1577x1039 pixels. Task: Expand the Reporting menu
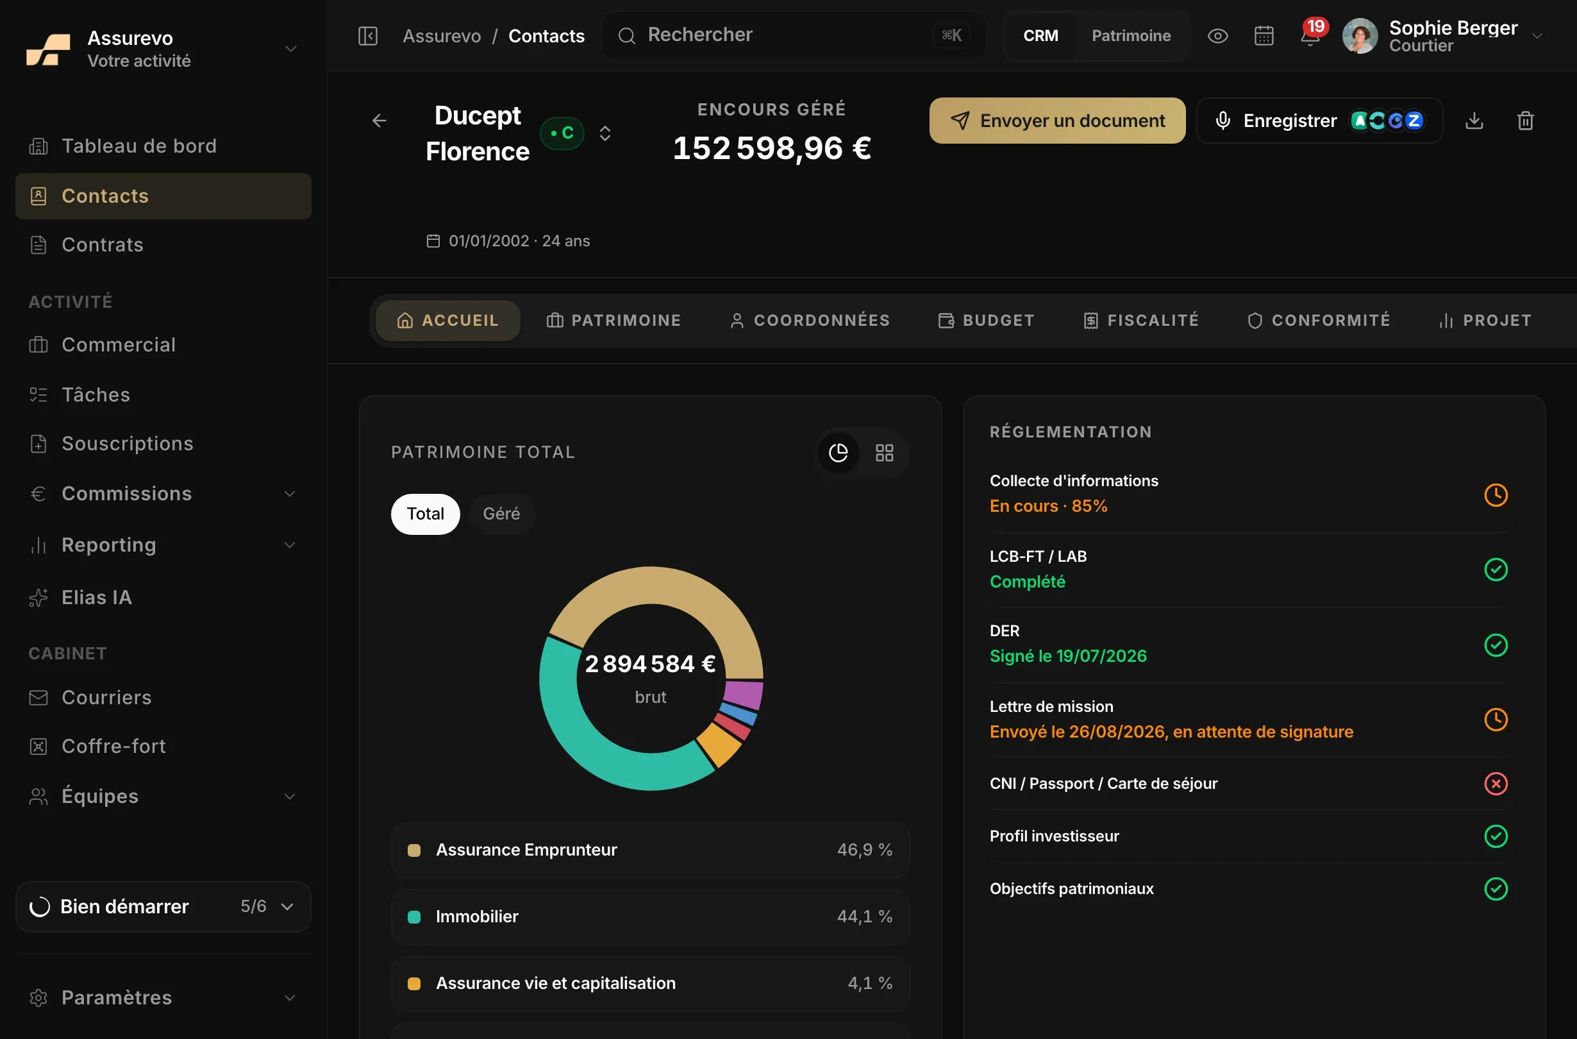[290, 545]
